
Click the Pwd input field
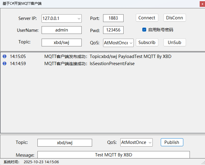(113, 30)
